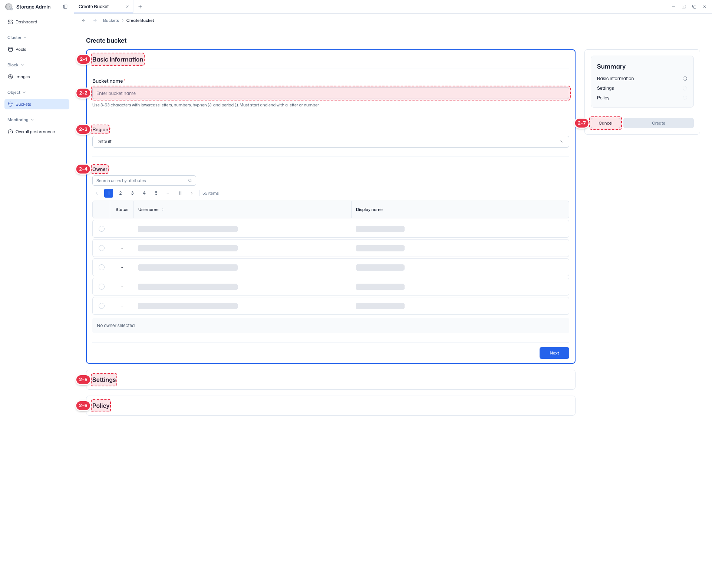
Task: Navigate back with the left arrow
Action: pos(84,20)
